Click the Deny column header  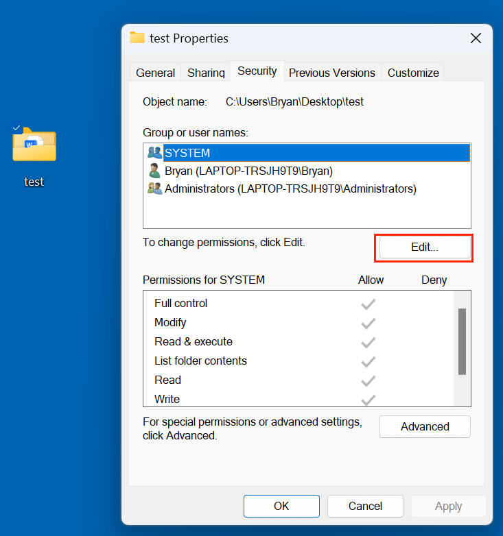point(434,280)
